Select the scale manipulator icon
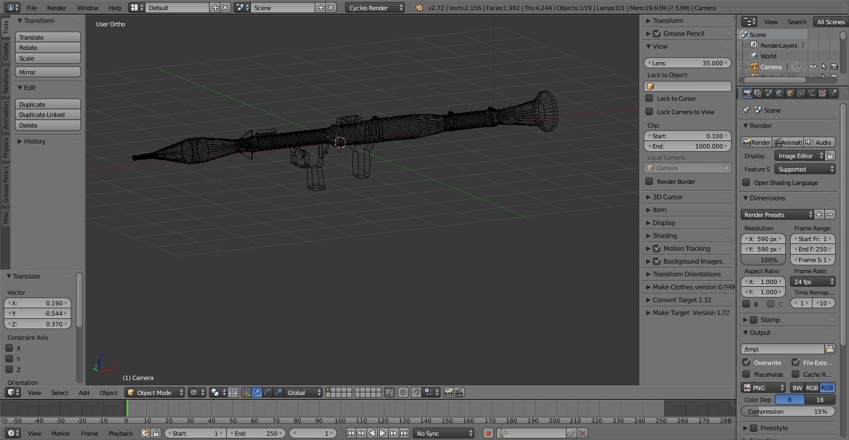This screenshot has height=440, width=849. 278,392
